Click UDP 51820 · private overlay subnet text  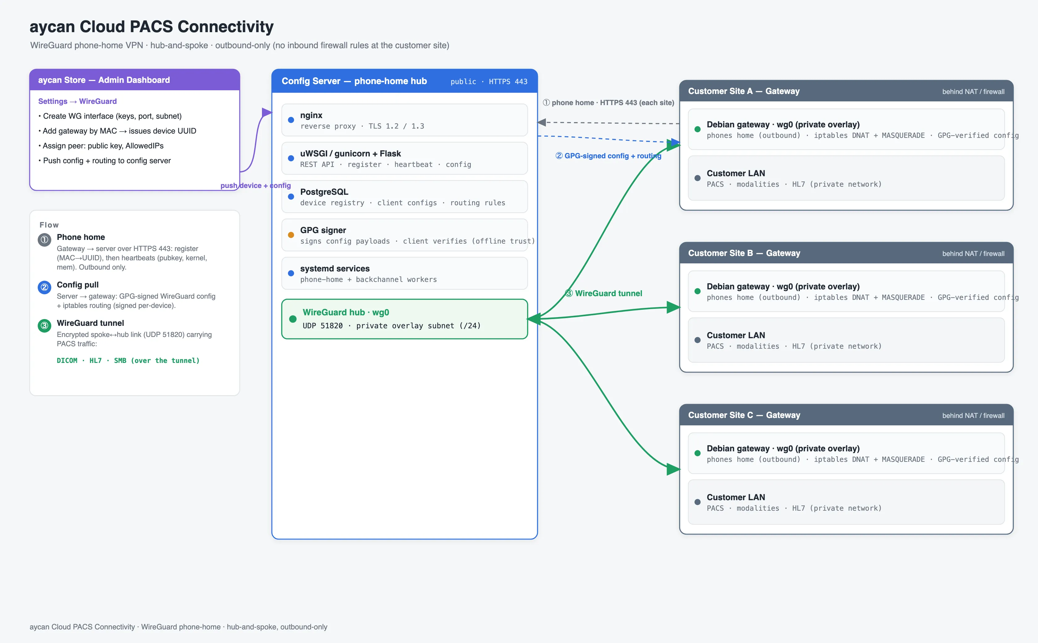(391, 326)
